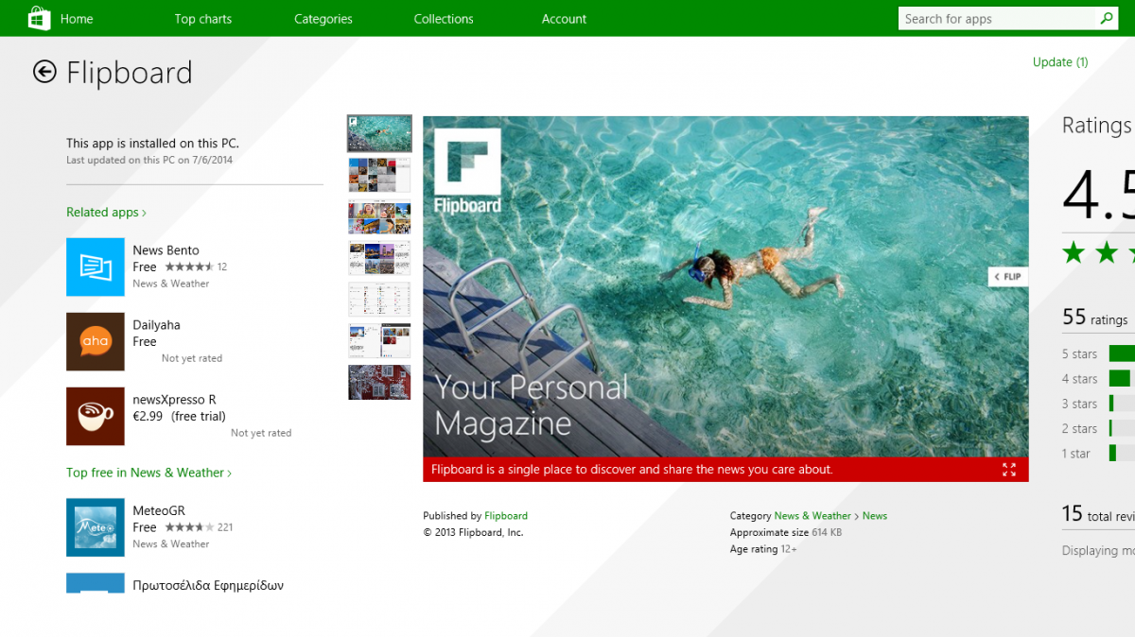
Task: Click the newsXpresso R title
Action: (175, 400)
